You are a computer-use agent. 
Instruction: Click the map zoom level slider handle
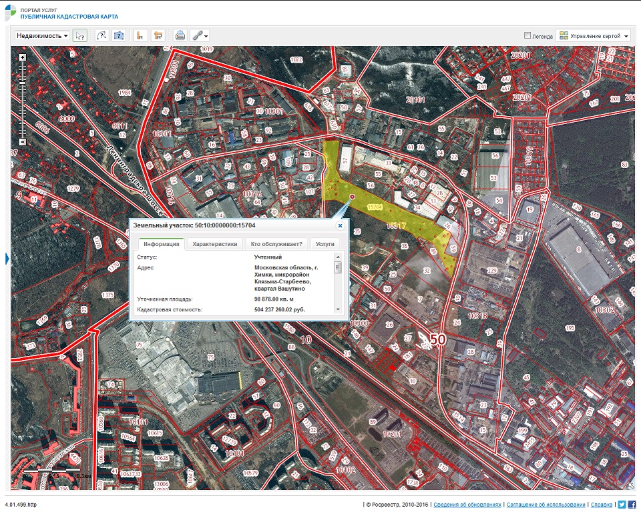22,83
